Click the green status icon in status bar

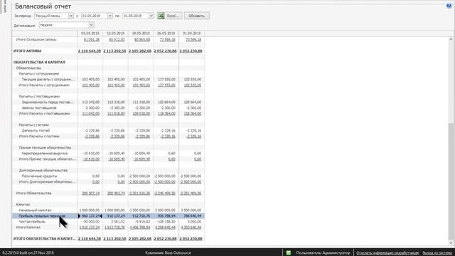[288, 253]
